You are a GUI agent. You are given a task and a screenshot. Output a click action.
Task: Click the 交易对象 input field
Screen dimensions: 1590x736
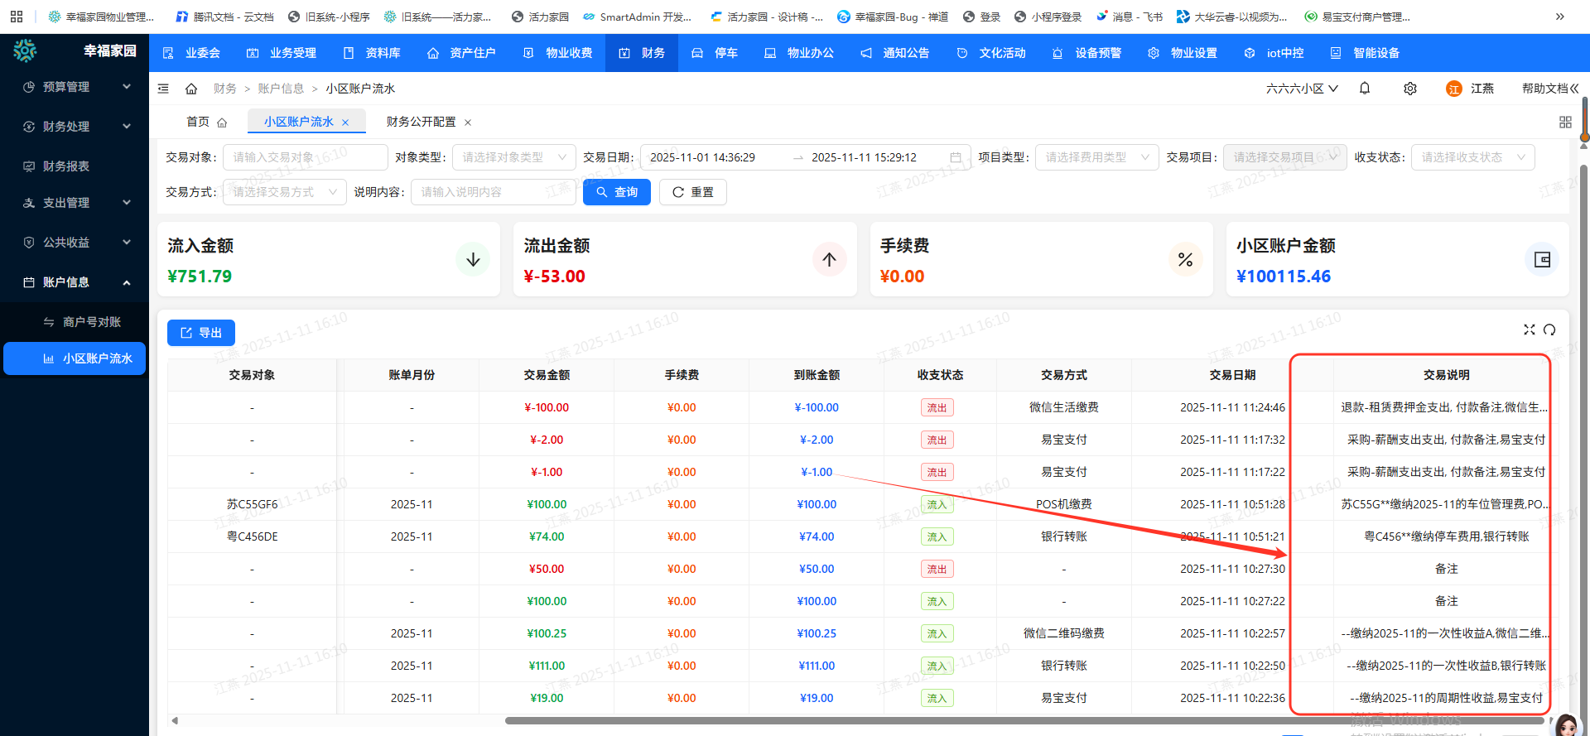[306, 157]
